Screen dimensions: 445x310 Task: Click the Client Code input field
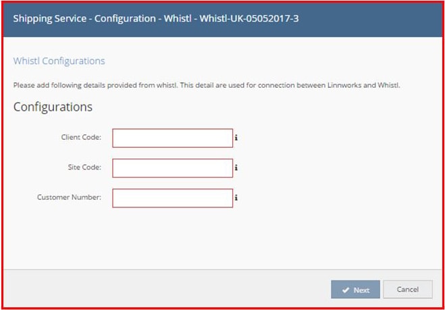click(x=173, y=138)
